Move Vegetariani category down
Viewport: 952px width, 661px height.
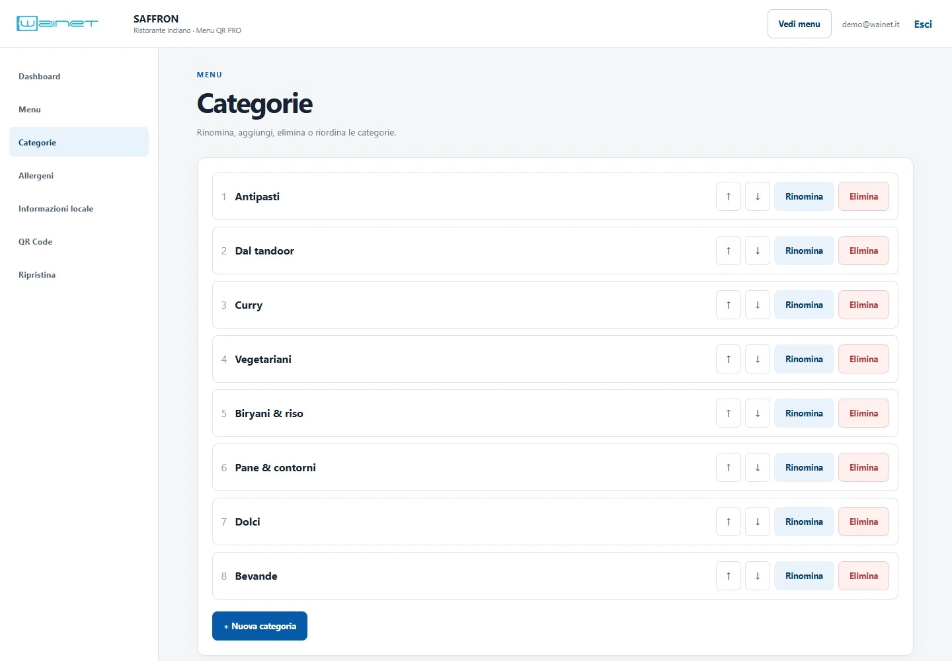pyautogui.click(x=758, y=359)
